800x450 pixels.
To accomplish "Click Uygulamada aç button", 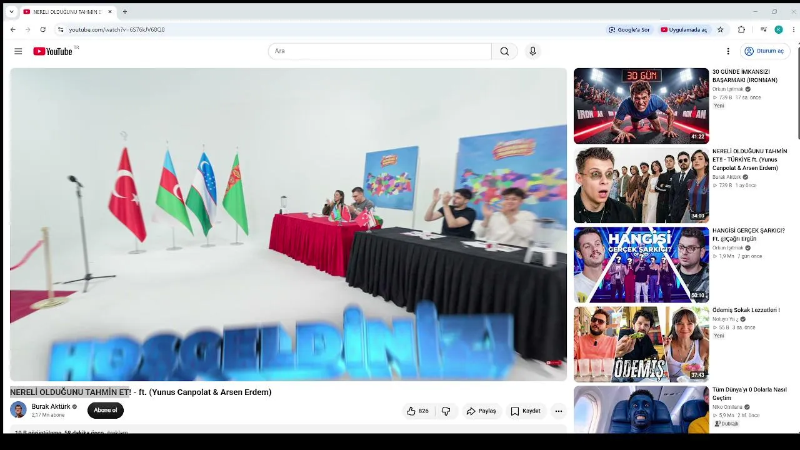I will (684, 29).
